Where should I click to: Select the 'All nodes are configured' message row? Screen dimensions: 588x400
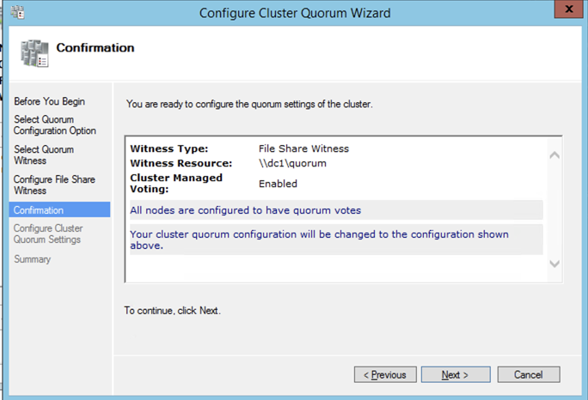coord(246,210)
